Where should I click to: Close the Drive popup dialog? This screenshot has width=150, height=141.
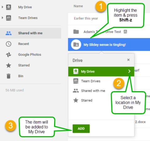coord(128,60)
